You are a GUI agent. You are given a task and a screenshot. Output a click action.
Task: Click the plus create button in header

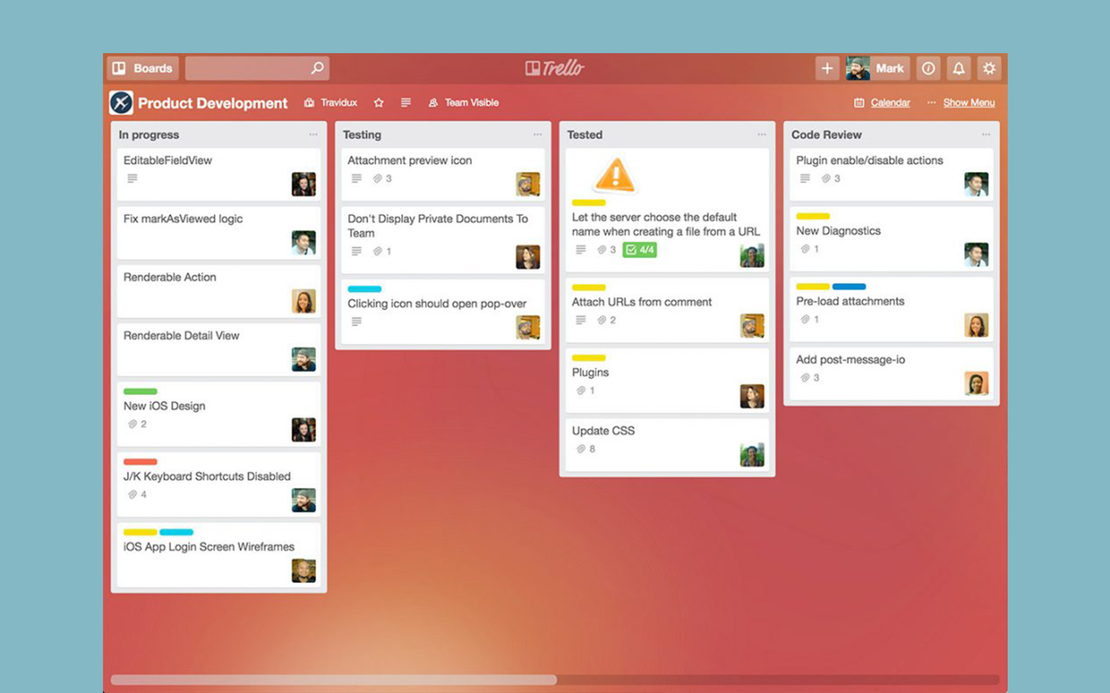pos(827,68)
